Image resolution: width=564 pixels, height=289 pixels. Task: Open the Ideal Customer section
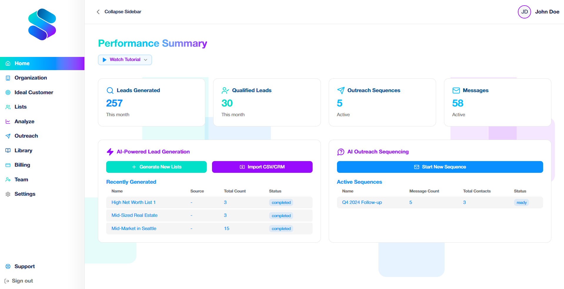(34, 92)
